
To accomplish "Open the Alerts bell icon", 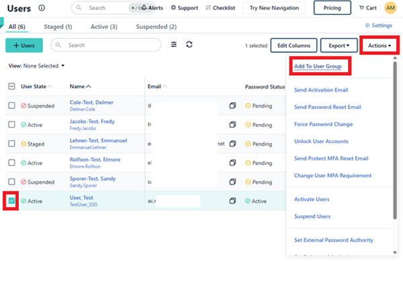I will click(x=144, y=8).
